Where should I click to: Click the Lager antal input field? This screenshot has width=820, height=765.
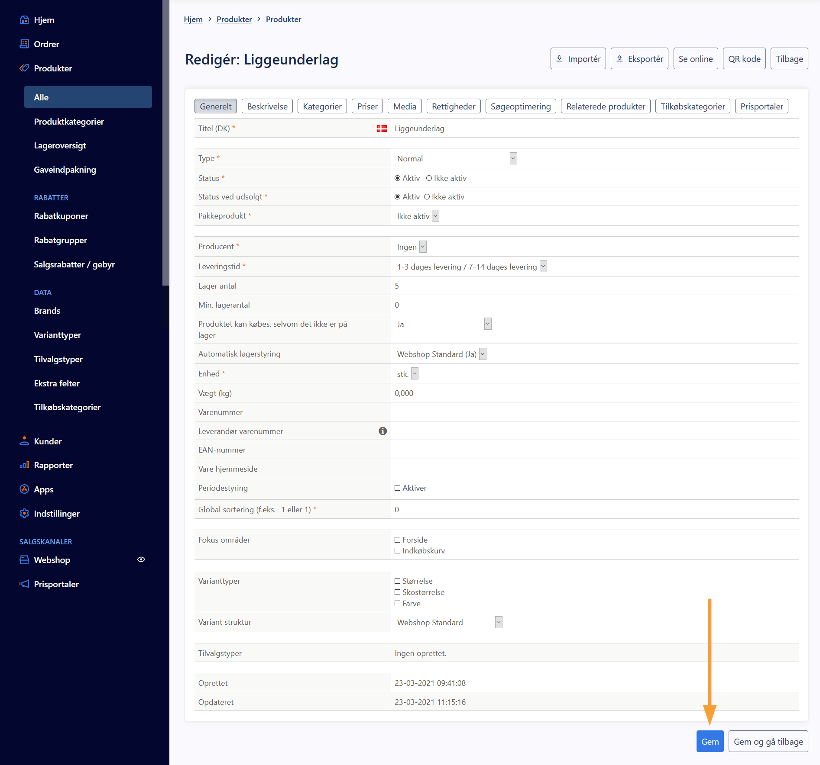[x=595, y=286]
